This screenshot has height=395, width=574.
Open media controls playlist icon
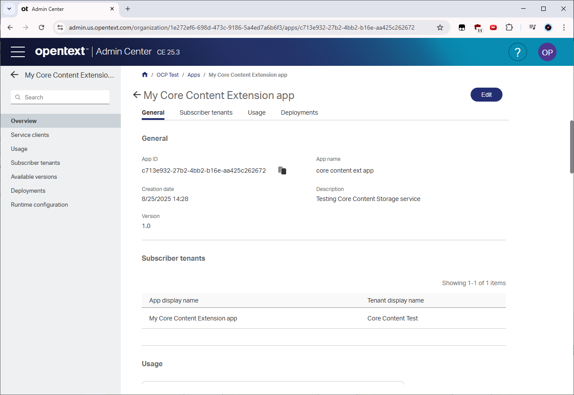tap(533, 27)
